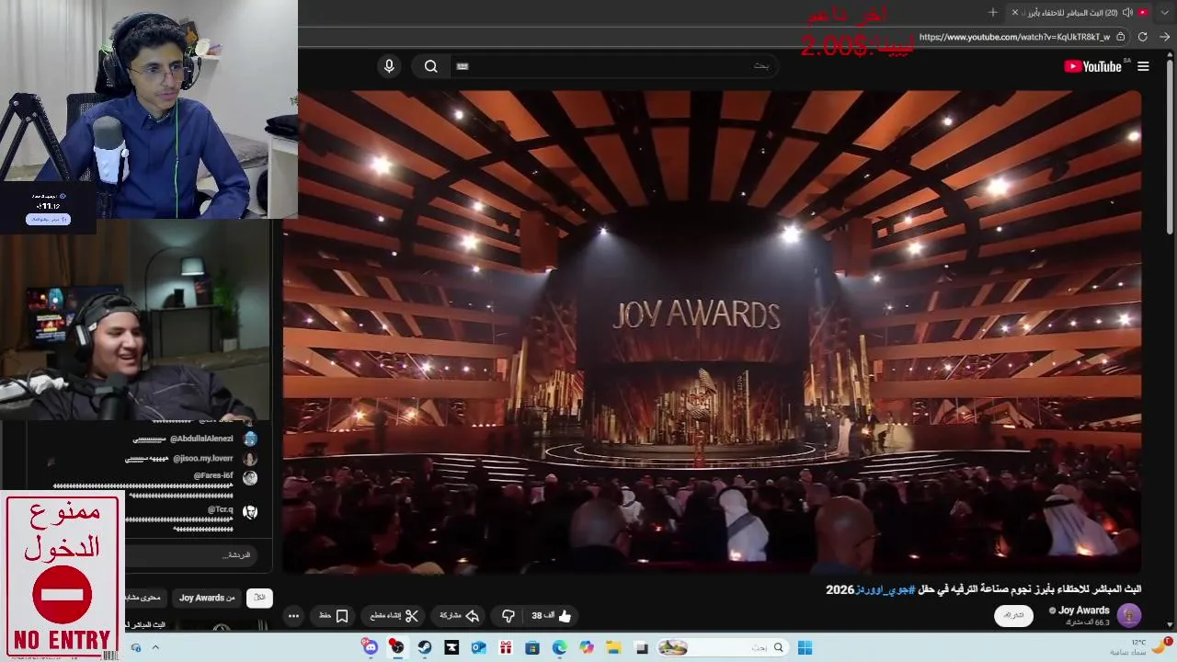The height and width of the screenshot is (662, 1177).
Task: Focus the YouTube search input field
Action: pos(616,66)
